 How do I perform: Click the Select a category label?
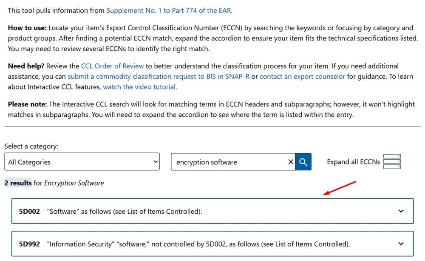point(31,146)
